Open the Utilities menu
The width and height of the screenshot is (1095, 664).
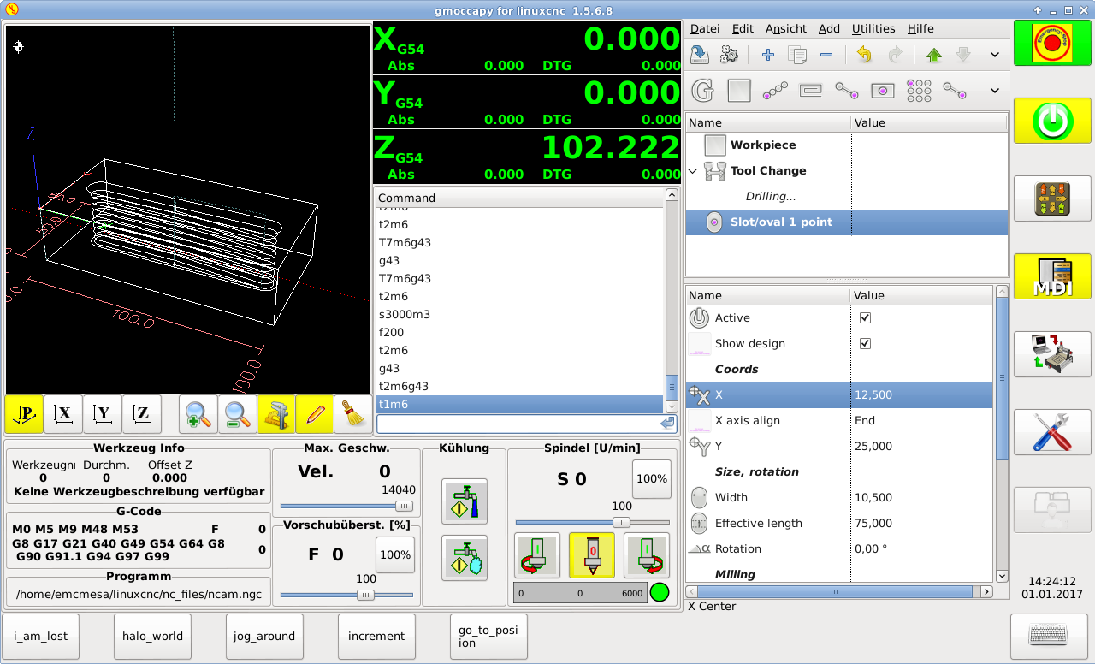(873, 28)
